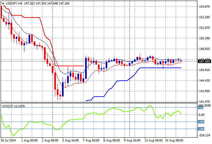Click the horizontal gray current price line
Image resolution: width=212 pixels, height=144 pixels.
99,61
